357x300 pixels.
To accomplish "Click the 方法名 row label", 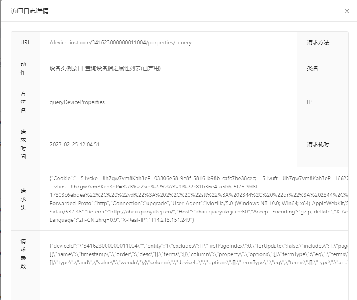I will (x=25, y=102).
